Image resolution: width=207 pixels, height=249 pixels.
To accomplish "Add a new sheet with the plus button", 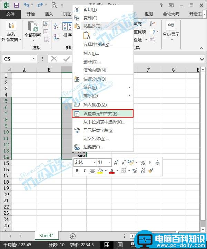I will point(73,236).
